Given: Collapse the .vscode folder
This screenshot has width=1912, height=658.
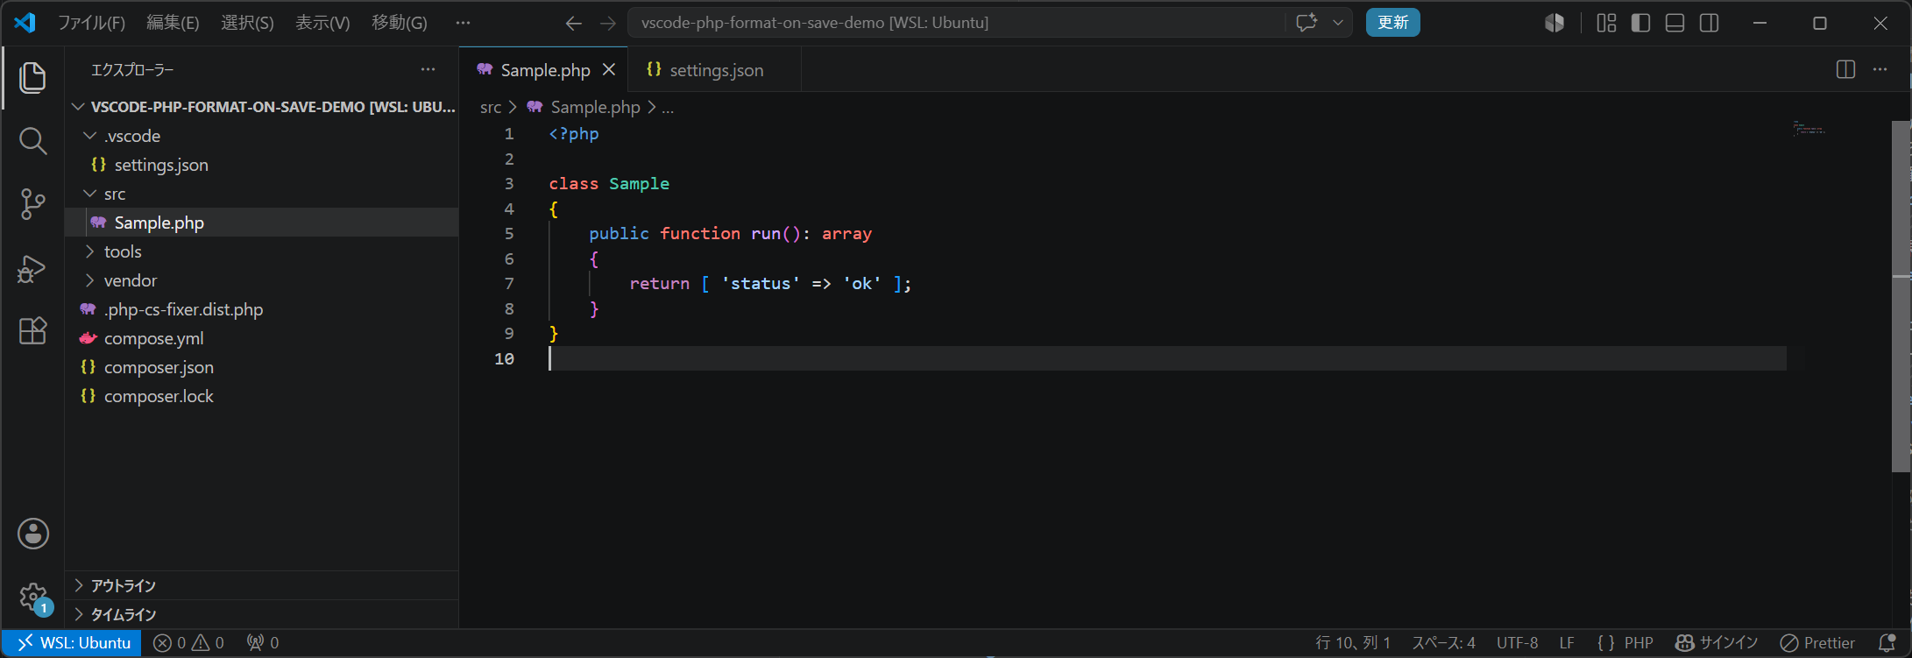Looking at the screenshot, I should coord(262,136).
